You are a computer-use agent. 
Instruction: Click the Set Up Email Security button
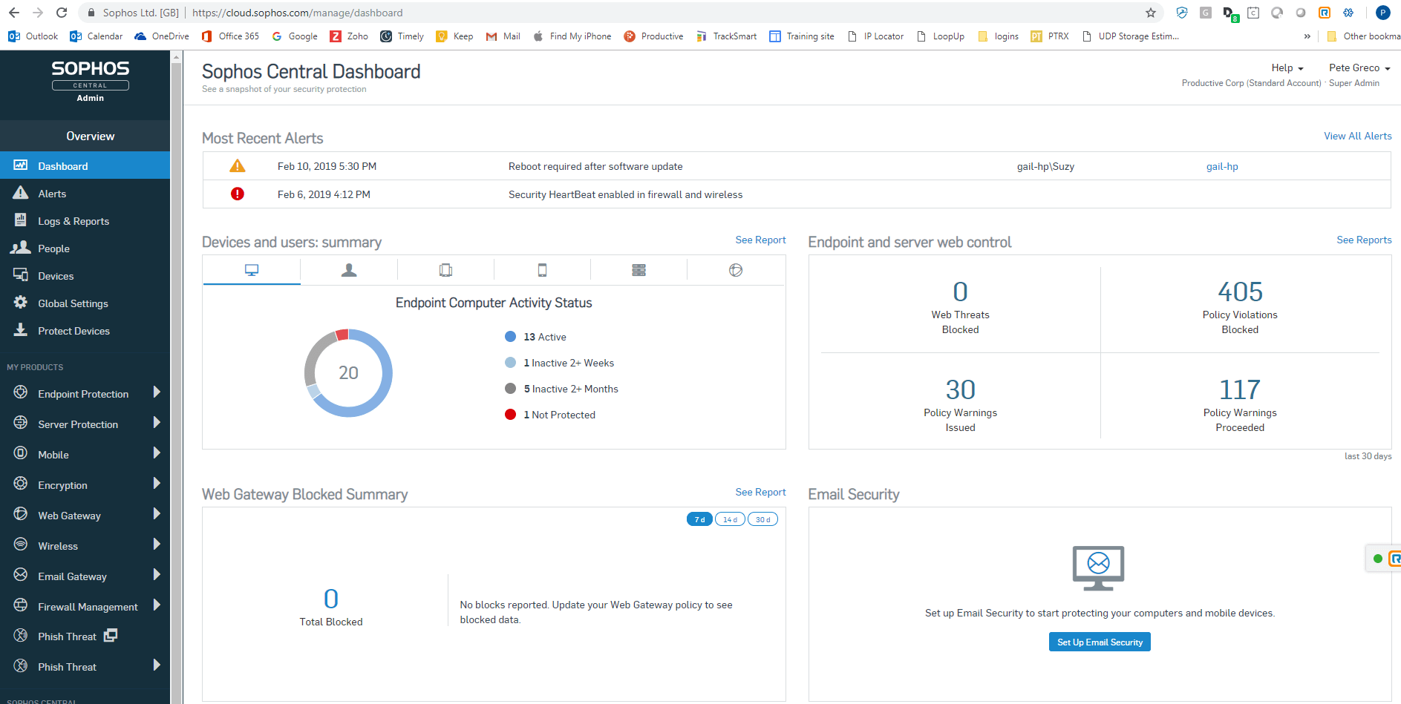click(x=1100, y=642)
